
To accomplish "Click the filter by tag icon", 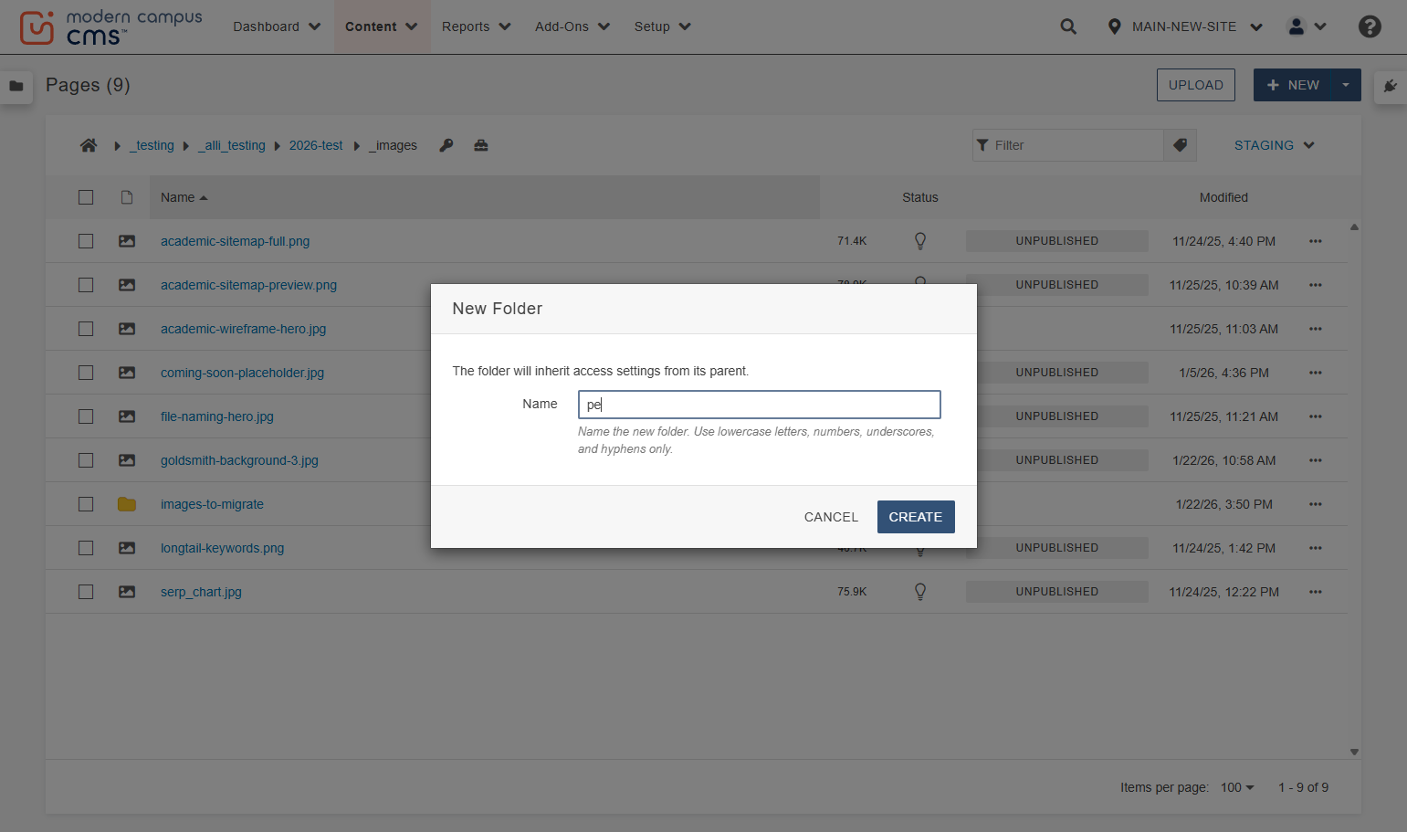I will 1180,145.
